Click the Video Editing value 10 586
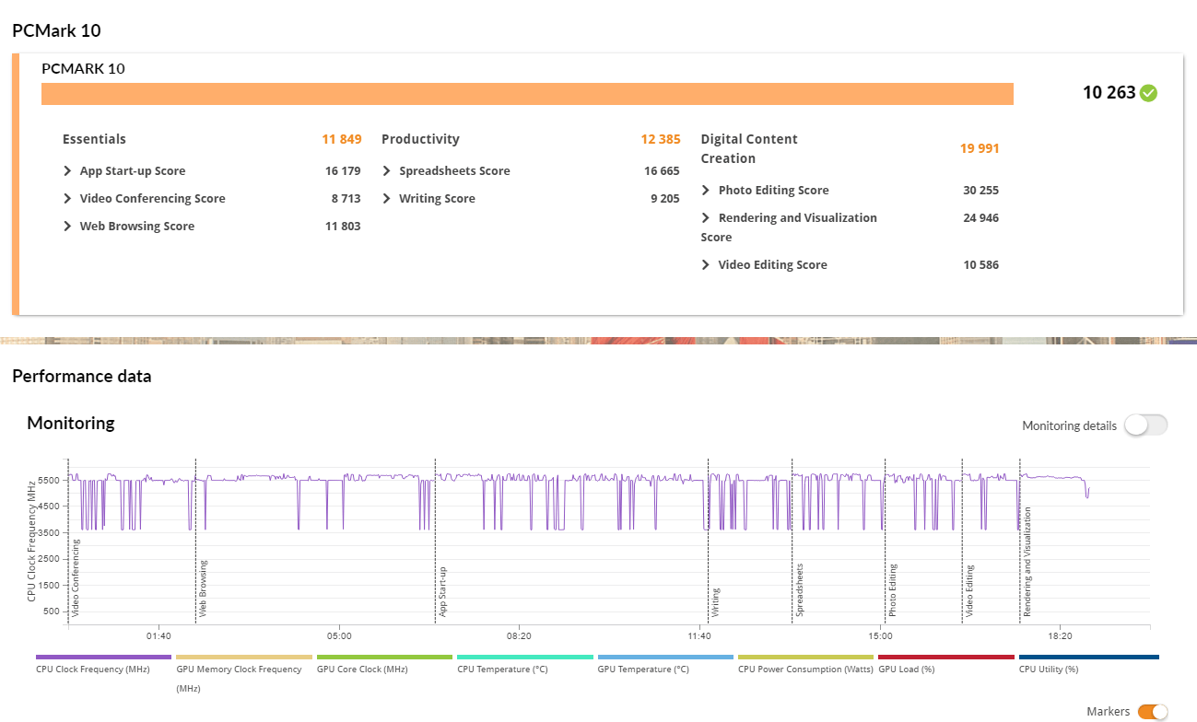The image size is (1197, 722). [x=981, y=265]
